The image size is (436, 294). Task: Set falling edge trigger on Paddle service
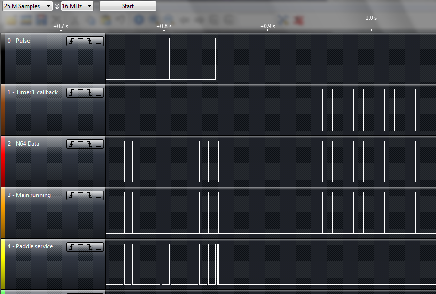pos(90,247)
